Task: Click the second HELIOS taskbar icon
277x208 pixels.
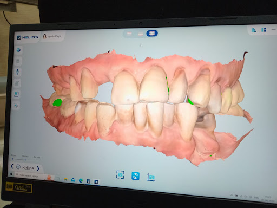Action: (96, 182)
